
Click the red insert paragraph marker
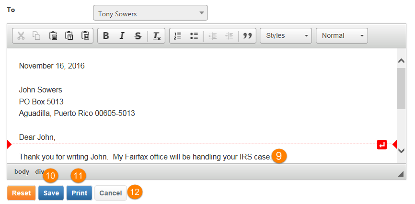(382, 145)
